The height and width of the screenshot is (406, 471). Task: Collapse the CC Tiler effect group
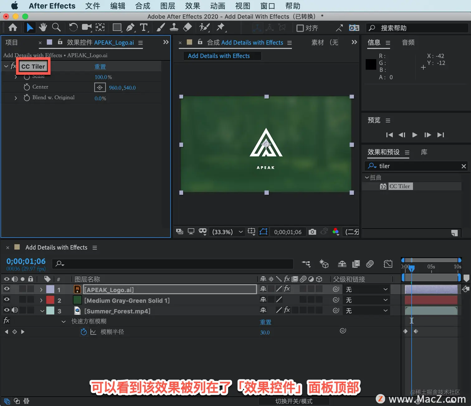(6, 66)
